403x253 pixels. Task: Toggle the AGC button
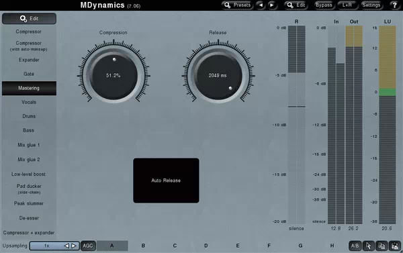tap(88, 246)
